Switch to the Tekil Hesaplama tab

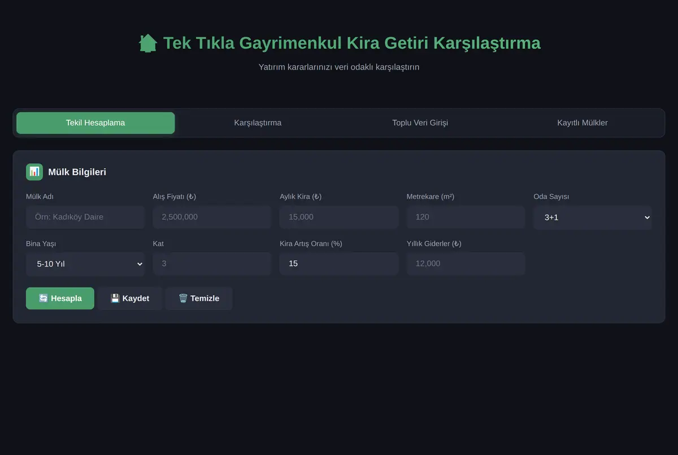95,123
